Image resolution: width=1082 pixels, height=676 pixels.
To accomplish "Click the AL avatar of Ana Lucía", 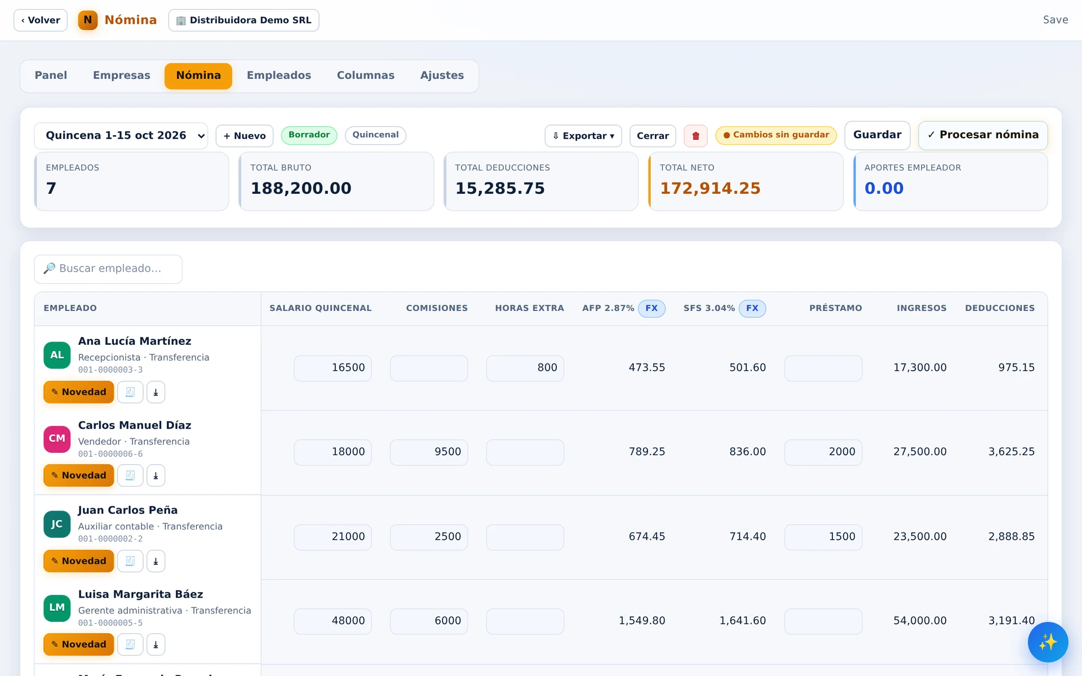I will (x=57, y=355).
